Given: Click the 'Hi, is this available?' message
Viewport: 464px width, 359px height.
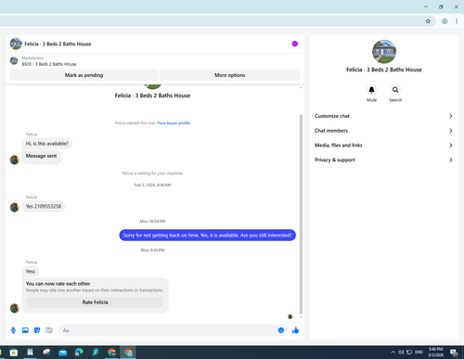Looking at the screenshot, I should tap(47, 144).
